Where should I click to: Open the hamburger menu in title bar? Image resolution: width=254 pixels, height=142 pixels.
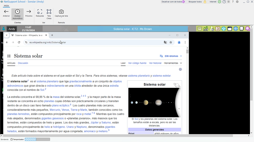[x=229, y=2]
